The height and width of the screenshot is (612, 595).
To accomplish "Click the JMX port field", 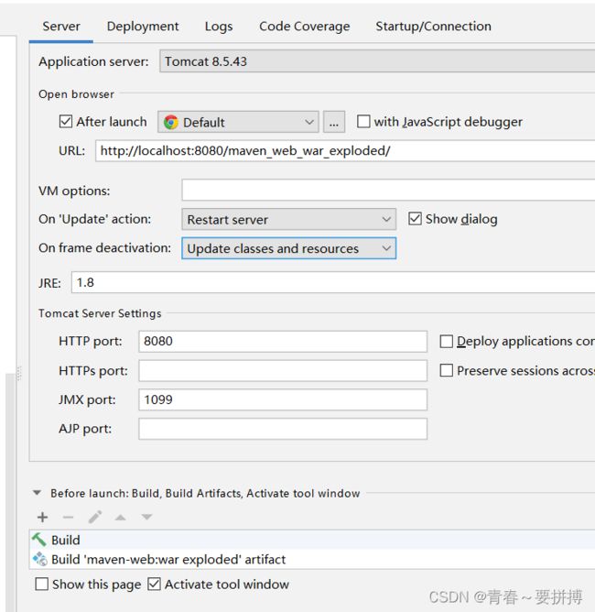I will click(x=283, y=399).
